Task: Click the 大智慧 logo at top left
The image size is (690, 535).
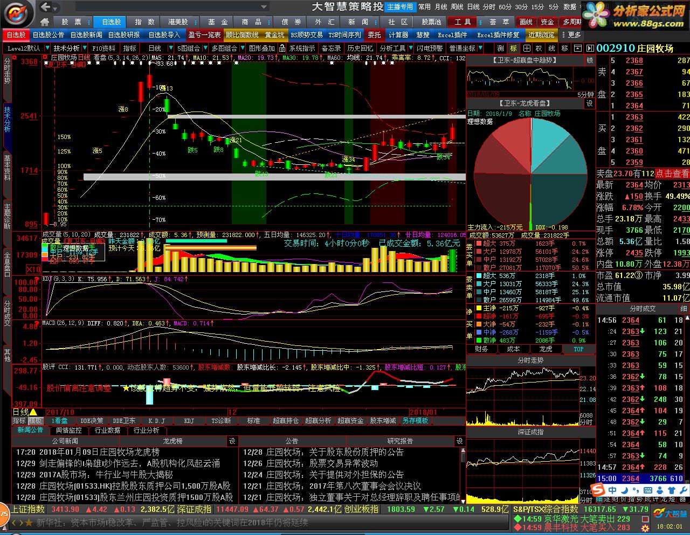Action: [x=18, y=13]
